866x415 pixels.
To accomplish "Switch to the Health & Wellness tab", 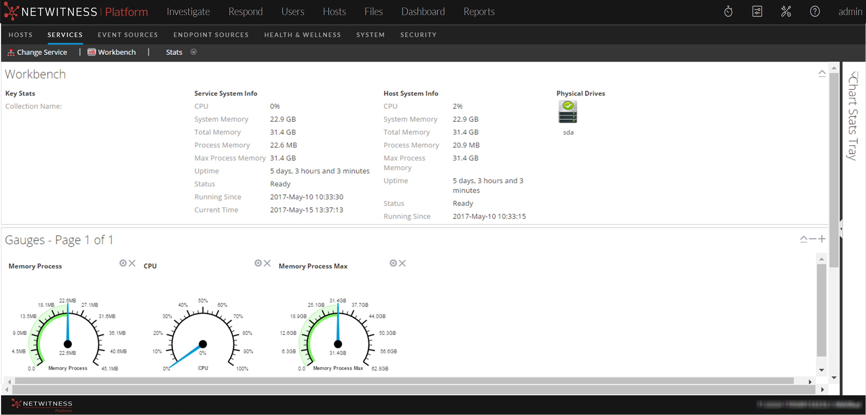I will (x=302, y=35).
